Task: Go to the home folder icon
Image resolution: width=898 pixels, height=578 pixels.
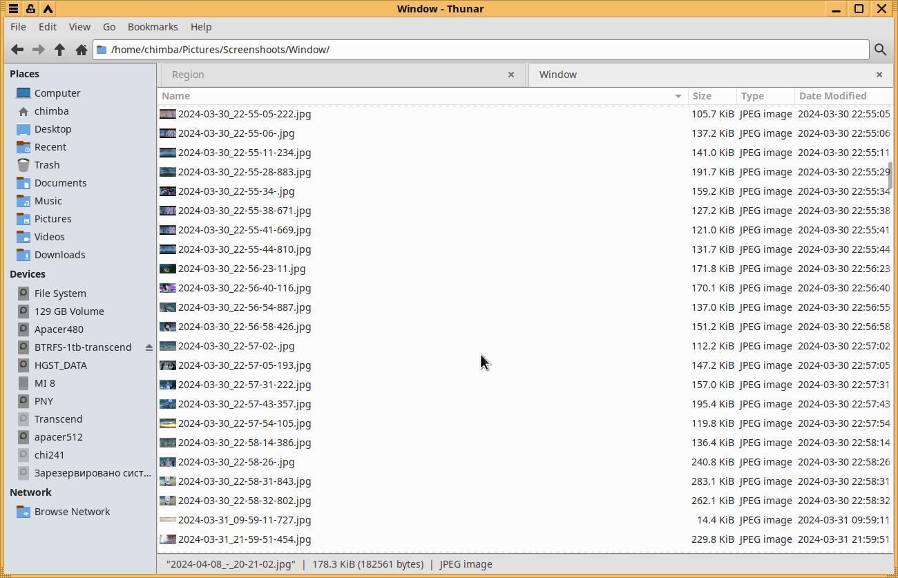Action: tap(82, 50)
